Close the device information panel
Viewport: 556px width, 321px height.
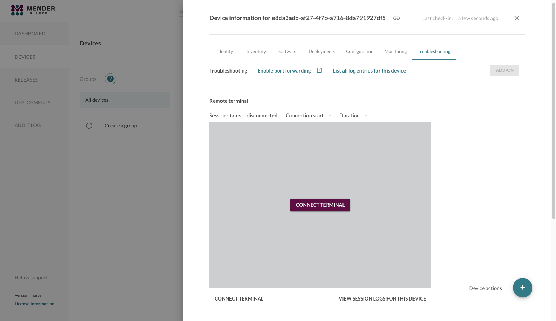[516, 18]
